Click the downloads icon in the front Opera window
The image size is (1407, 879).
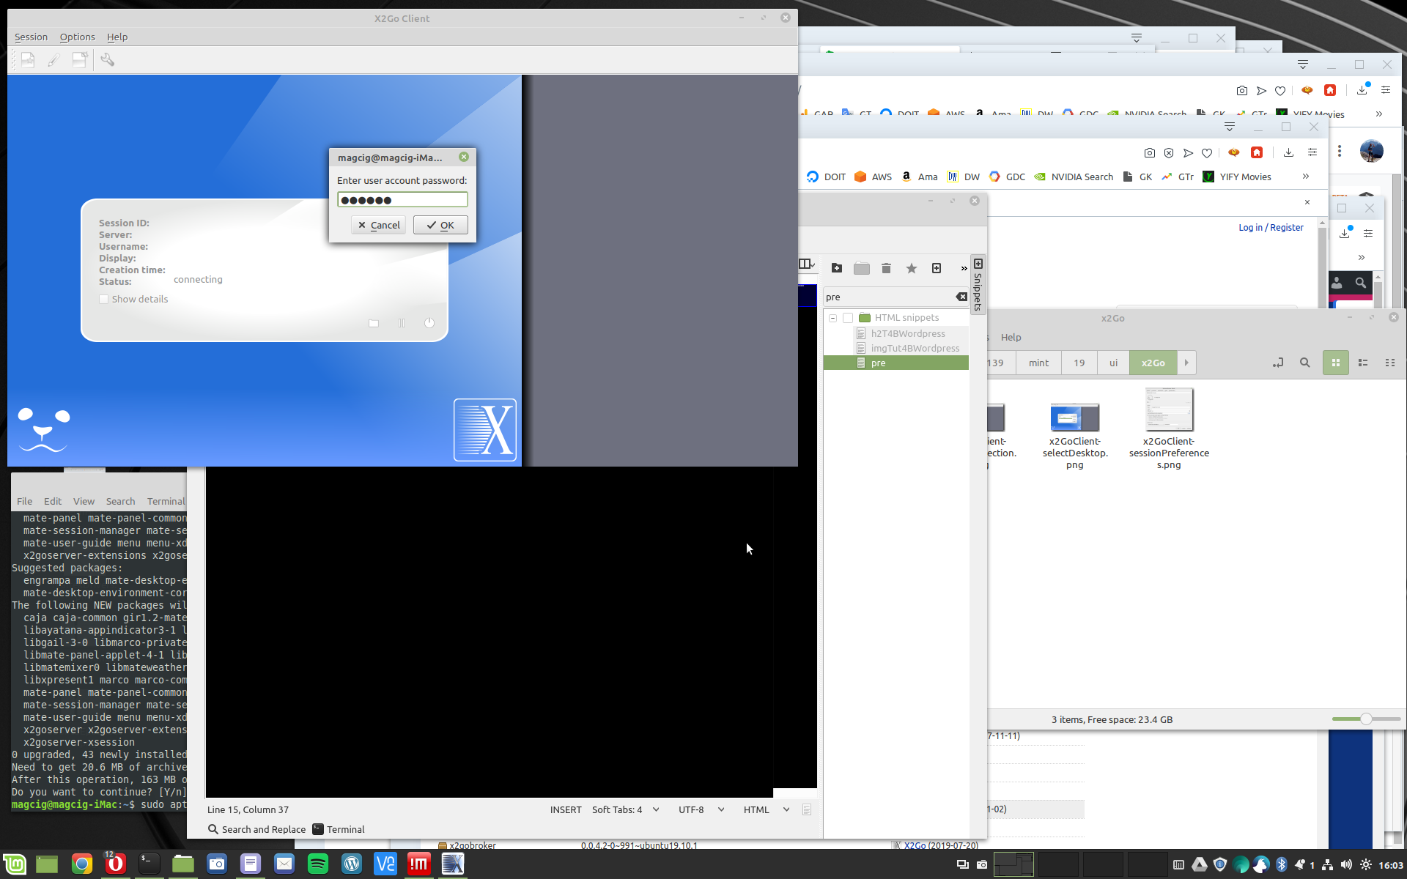tap(1288, 152)
